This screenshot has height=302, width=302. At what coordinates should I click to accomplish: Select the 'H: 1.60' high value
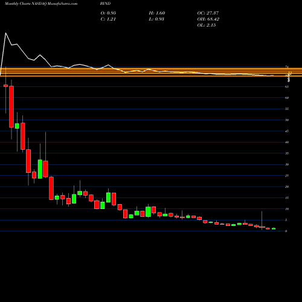click(157, 13)
